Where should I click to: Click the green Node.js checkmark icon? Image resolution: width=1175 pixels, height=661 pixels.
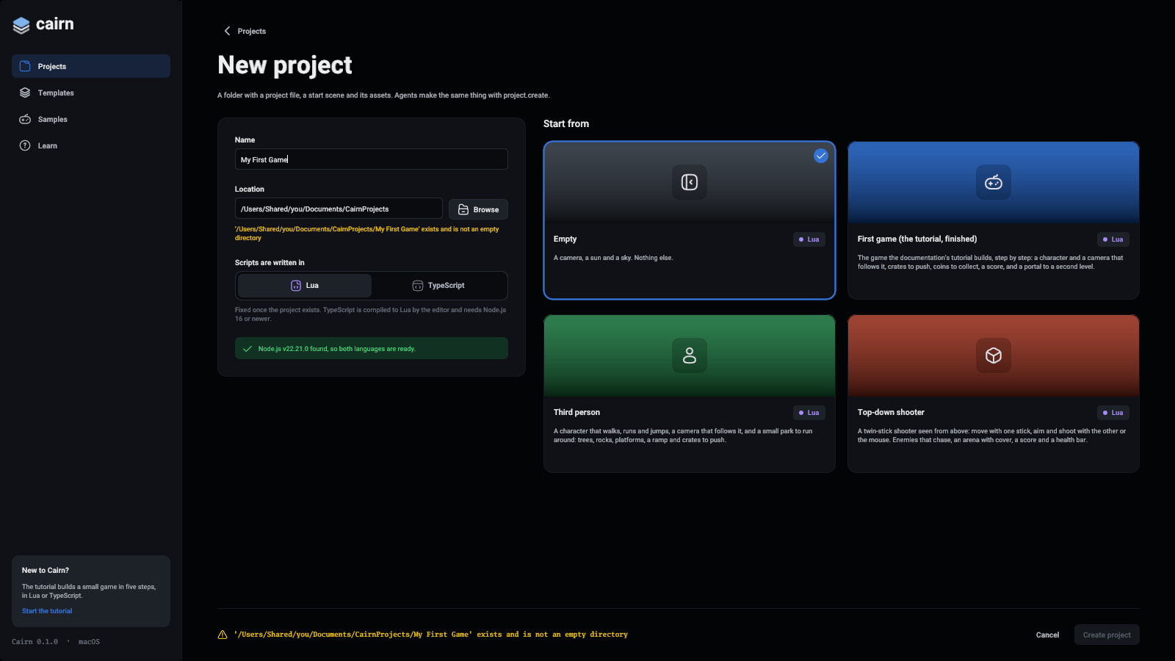[247, 349]
